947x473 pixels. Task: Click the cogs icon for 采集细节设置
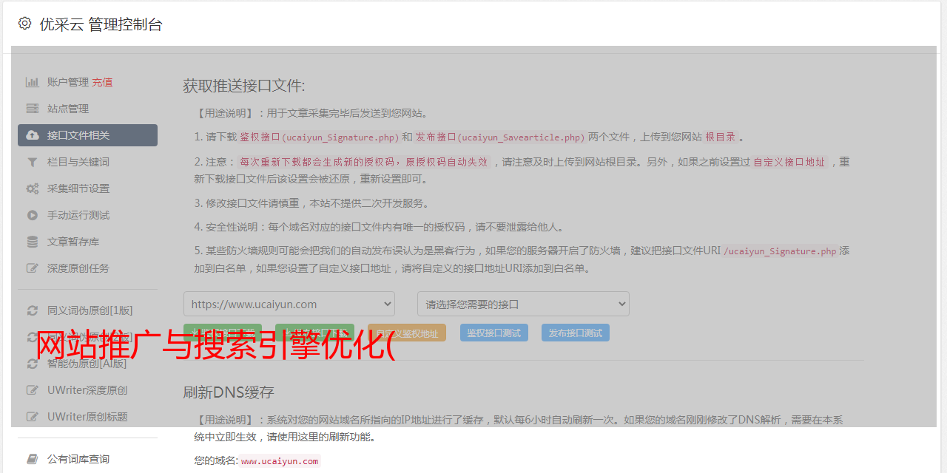pyautogui.click(x=33, y=188)
